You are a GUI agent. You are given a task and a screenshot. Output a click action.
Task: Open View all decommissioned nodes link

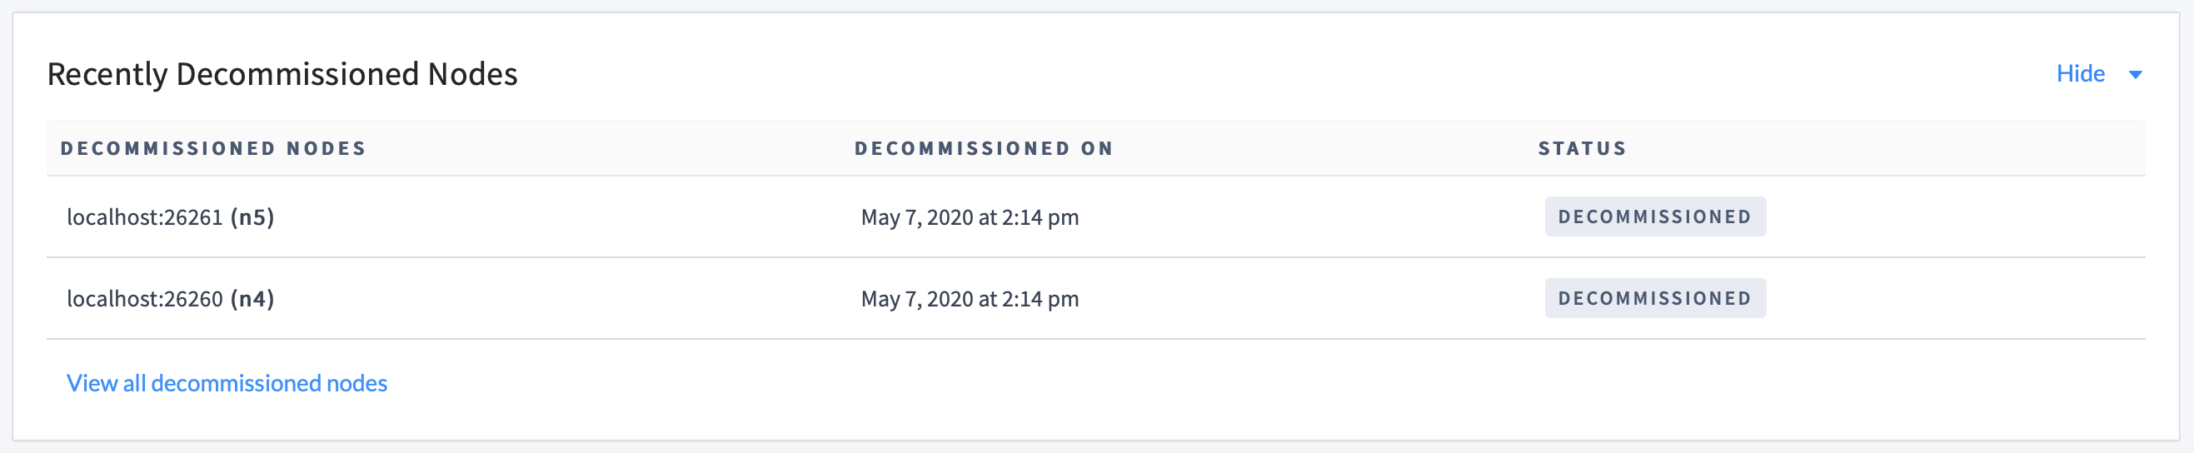click(x=227, y=383)
